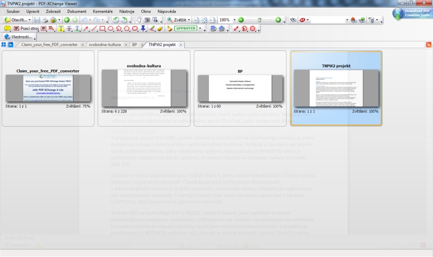This screenshot has height=257, width=433.
Task: Select the Distance measurement tool
Action: click(236, 29)
